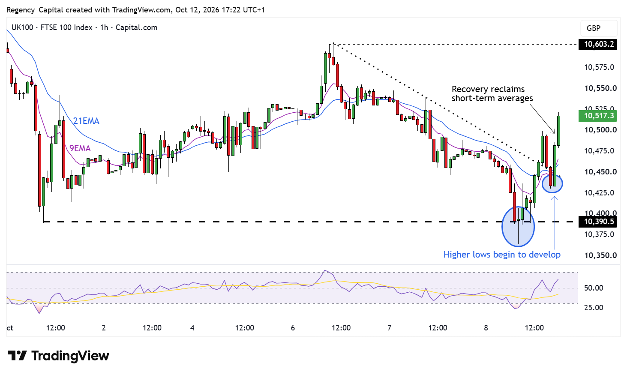Click the TradingView logo
This screenshot has width=627, height=375.
tap(58, 356)
